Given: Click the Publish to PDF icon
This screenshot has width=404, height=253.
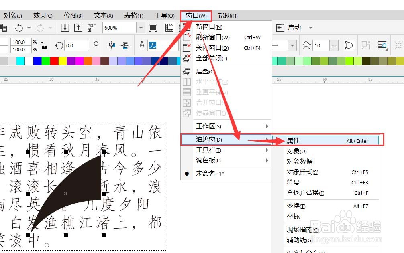Looking at the screenshot, I should pos(91,28).
